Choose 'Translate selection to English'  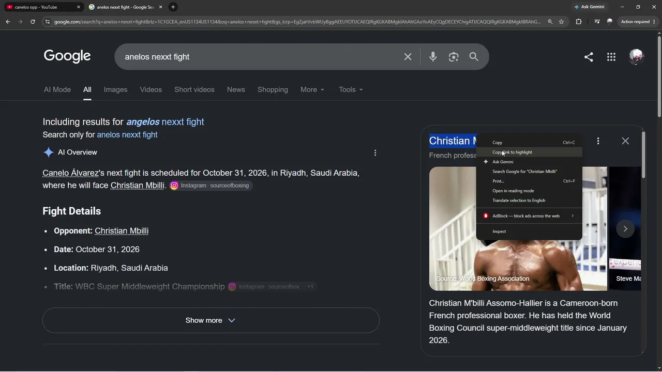coord(529,200)
